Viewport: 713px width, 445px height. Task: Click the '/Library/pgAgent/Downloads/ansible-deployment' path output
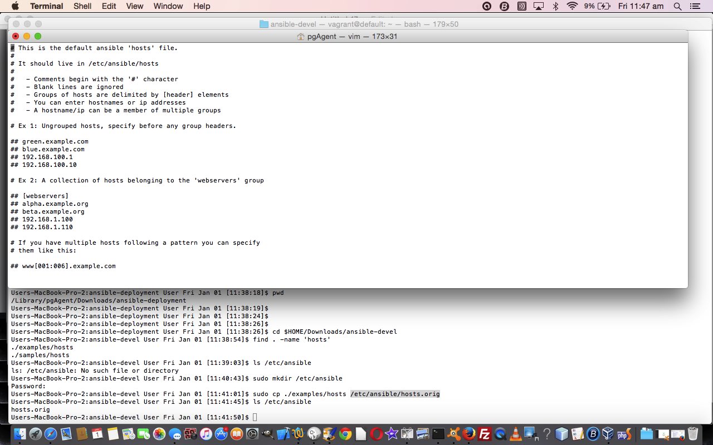99,300
